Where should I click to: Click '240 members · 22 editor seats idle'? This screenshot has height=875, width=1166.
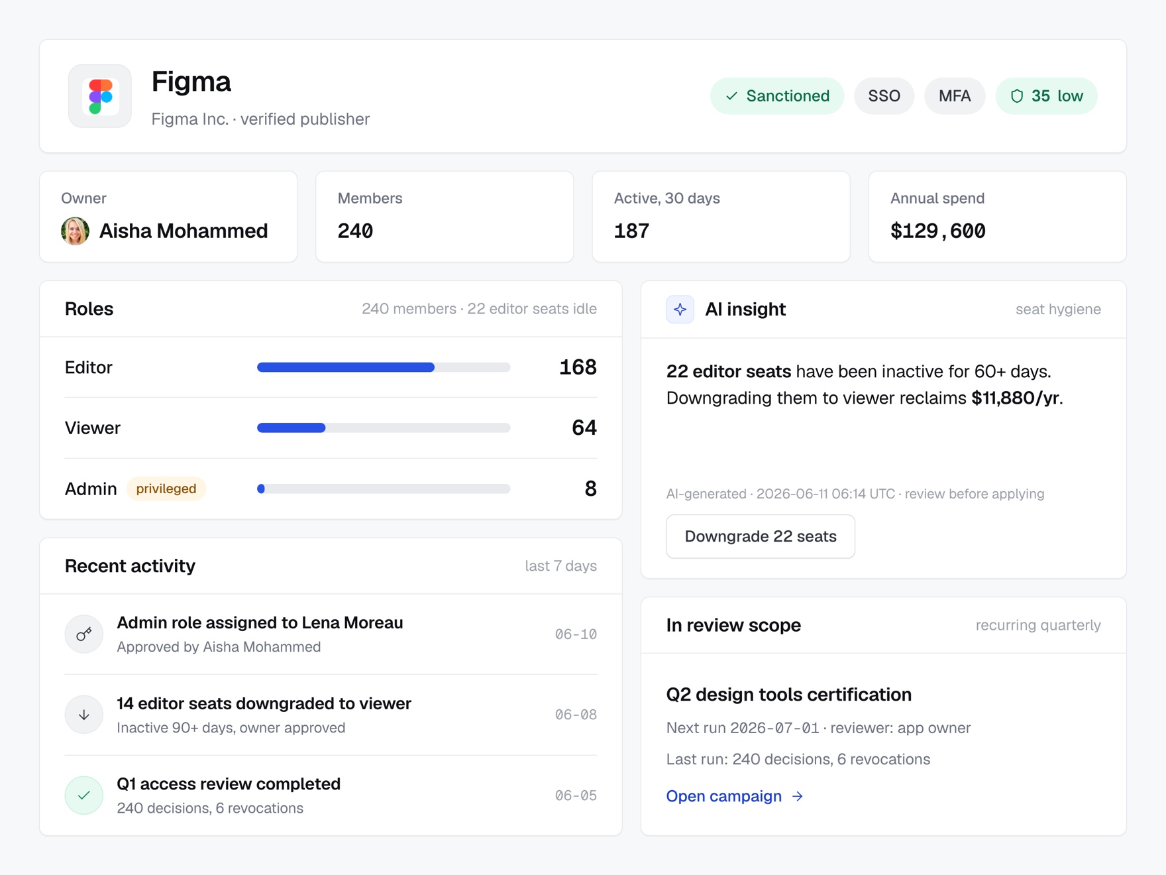point(479,309)
